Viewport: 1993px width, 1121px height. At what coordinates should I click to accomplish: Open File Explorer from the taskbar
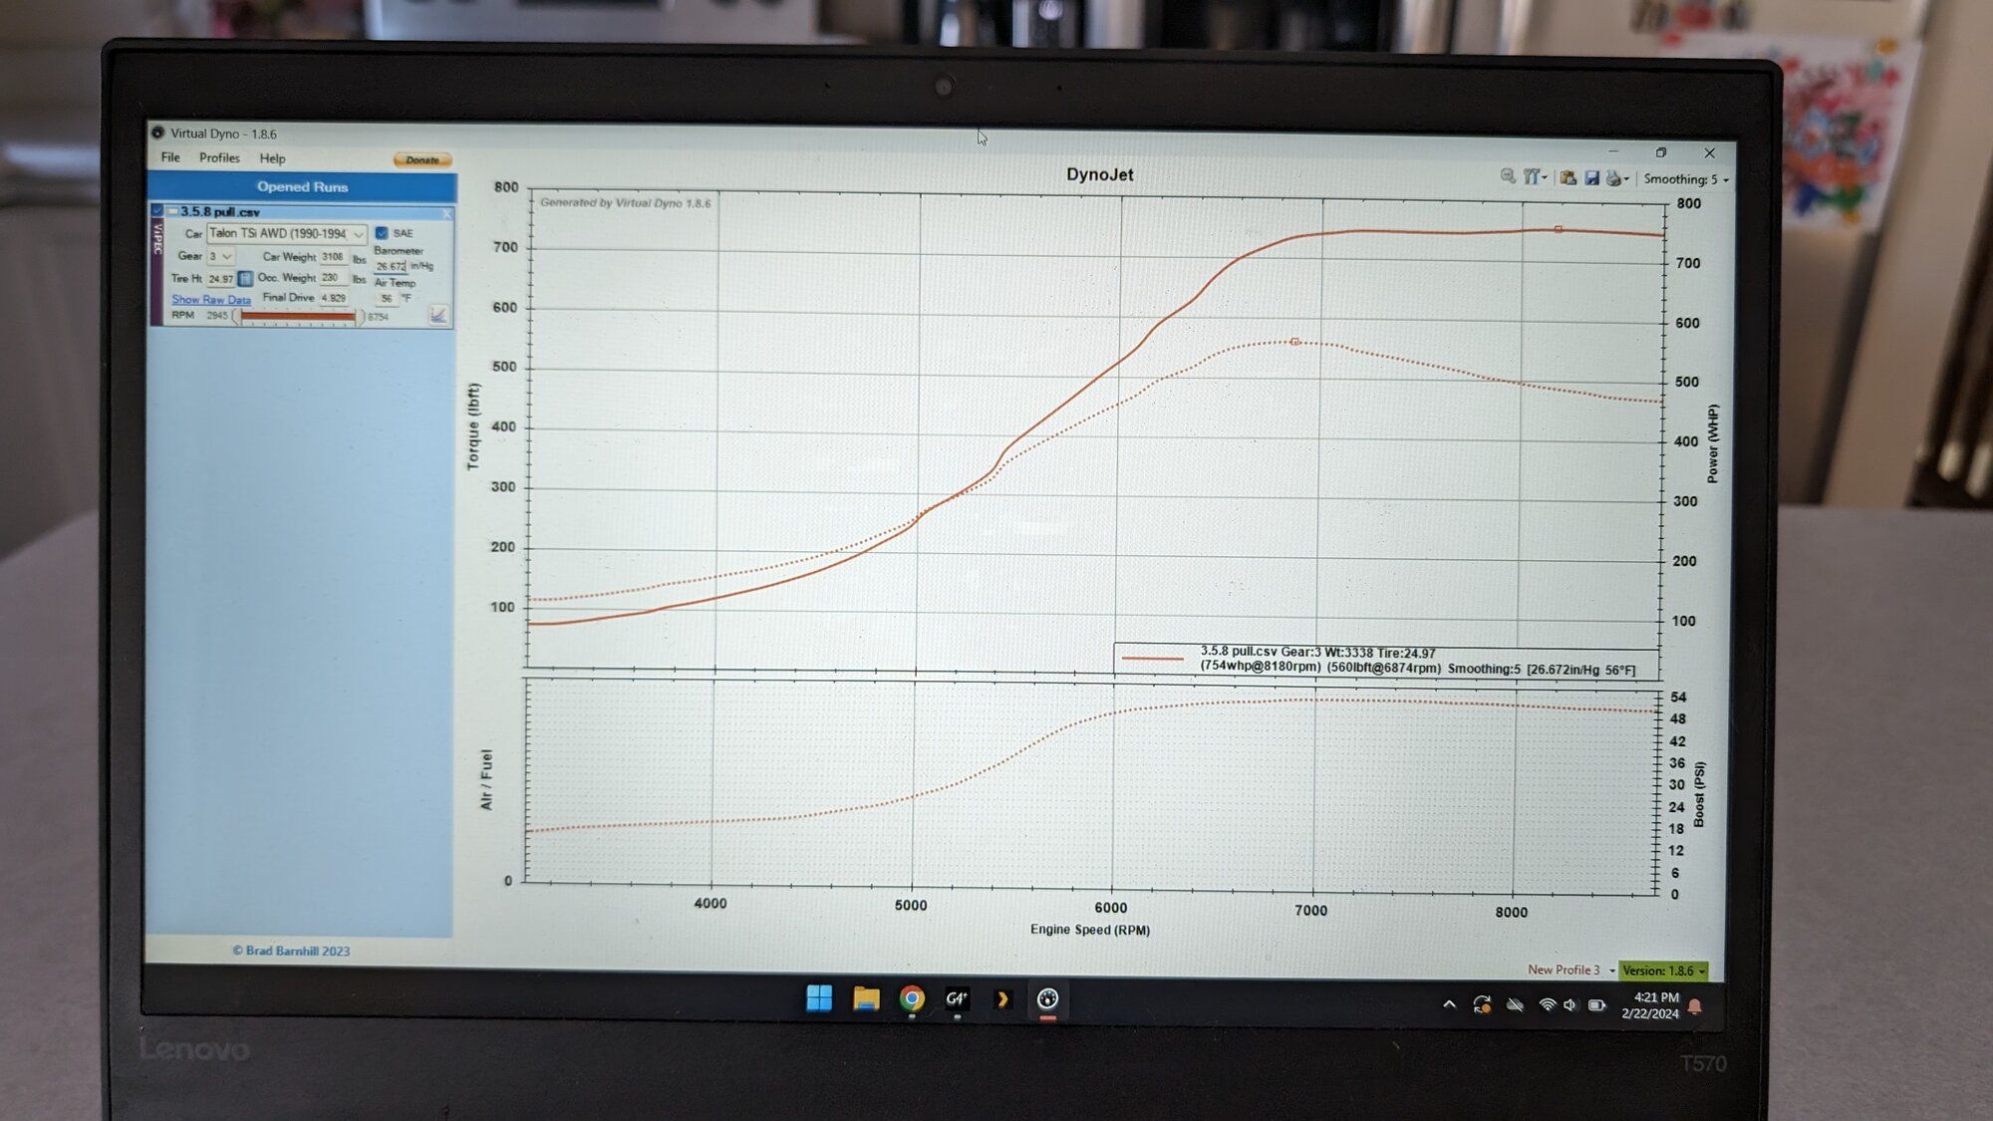pos(866,998)
